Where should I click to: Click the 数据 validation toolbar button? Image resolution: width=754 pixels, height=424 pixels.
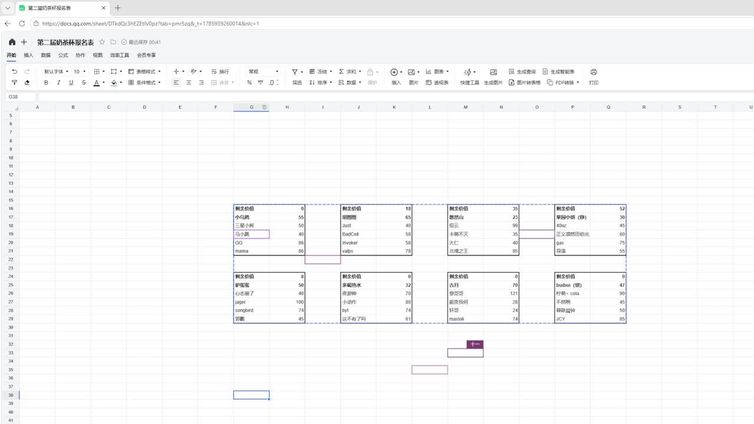(x=350, y=83)
